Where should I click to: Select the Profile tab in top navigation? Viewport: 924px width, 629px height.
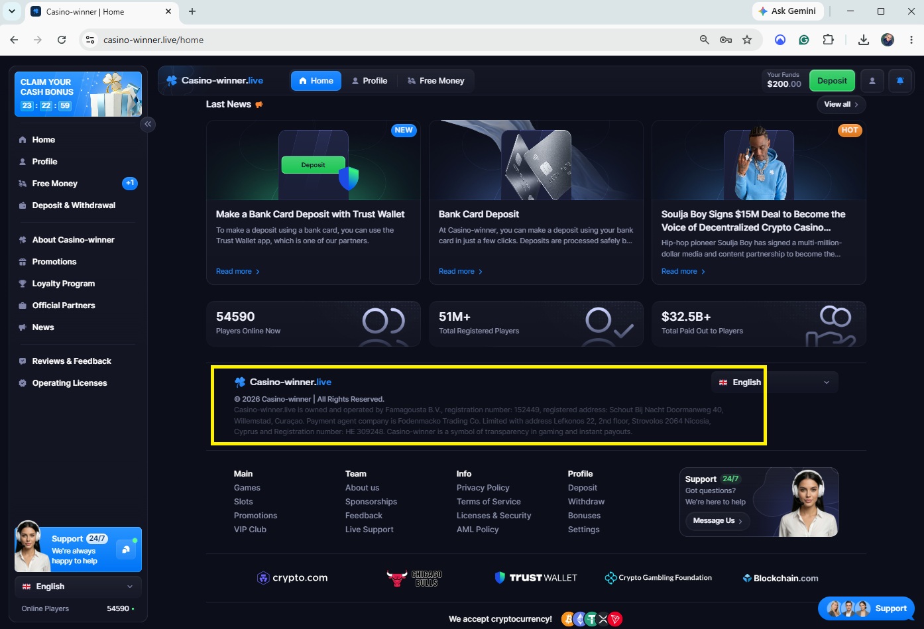(x=369, y=81)
